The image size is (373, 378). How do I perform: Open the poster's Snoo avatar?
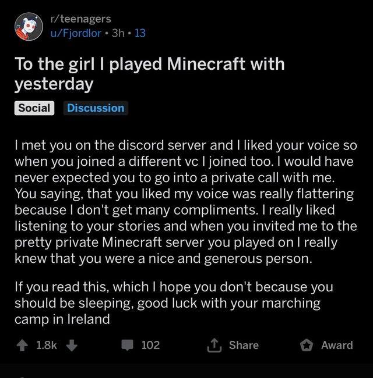pyautogui.click(x=29, y=27)
